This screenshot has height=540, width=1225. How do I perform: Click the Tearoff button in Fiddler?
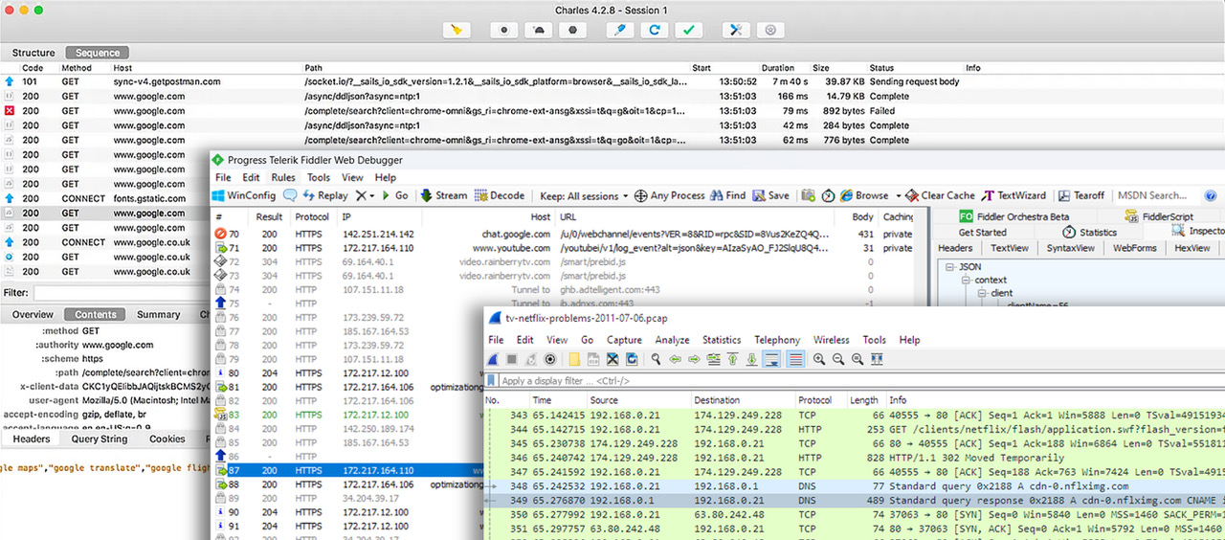(1080, 195)
